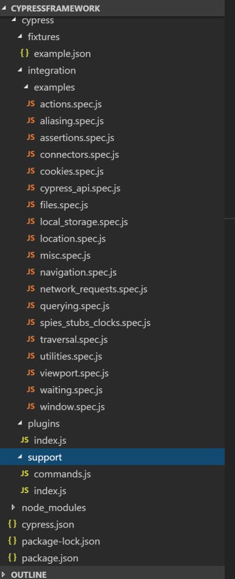235x579 pixels.
Task: Open network_requests.spec.js file
Action: [94, 289]
